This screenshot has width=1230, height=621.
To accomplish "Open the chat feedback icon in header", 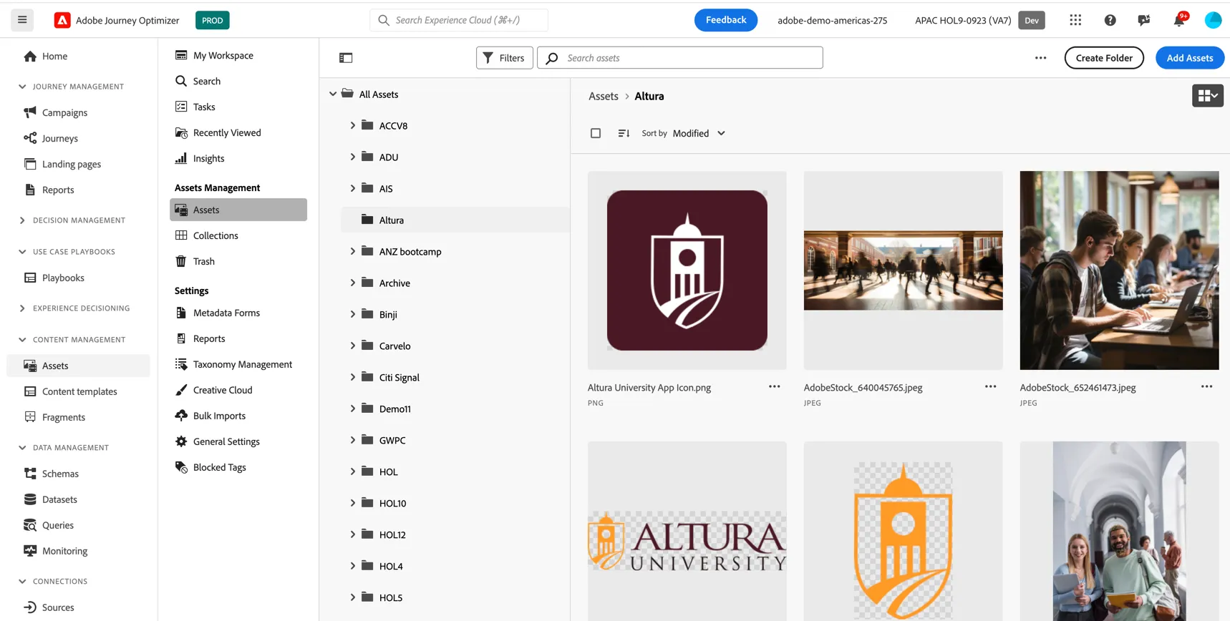I will [x=1144, y=20].
